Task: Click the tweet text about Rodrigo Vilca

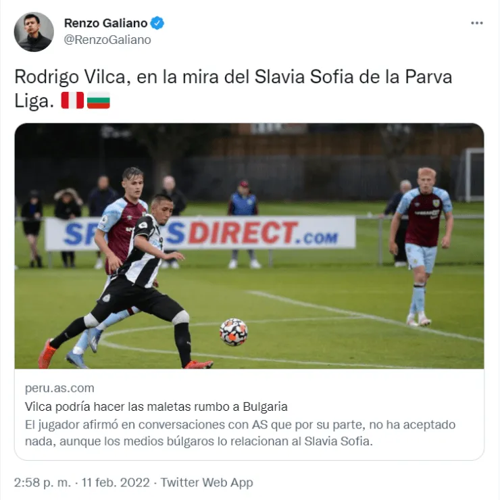Action: (233, 89)
